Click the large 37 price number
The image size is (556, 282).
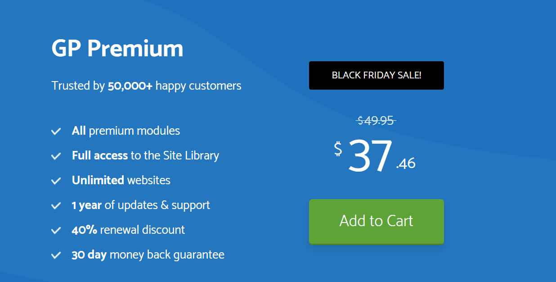point(370,156)
